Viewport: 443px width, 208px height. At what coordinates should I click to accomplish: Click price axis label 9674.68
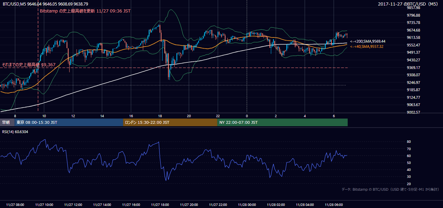[x=414, y=30]
